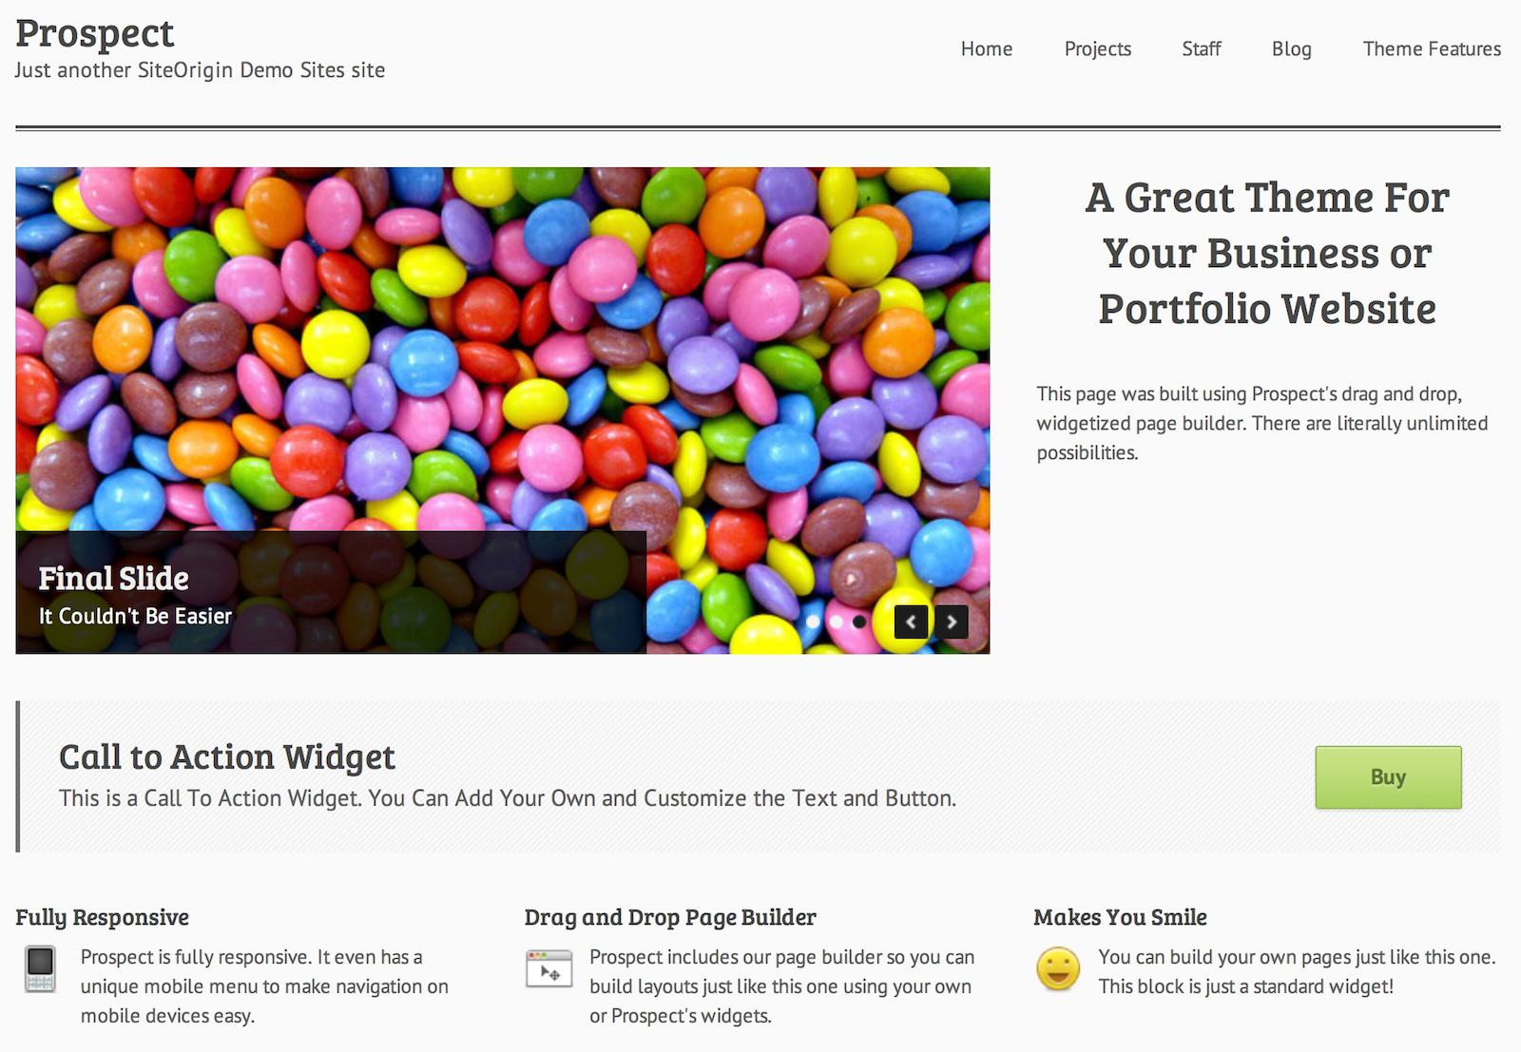1521x1052 pixels.
Task: Click the Prospect site title
Action: pyautogui.click(x=95, y=34)
